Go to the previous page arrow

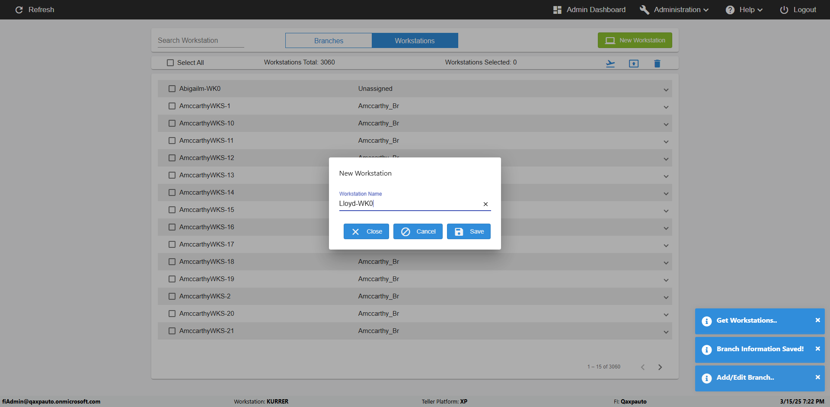pos(643,367)
